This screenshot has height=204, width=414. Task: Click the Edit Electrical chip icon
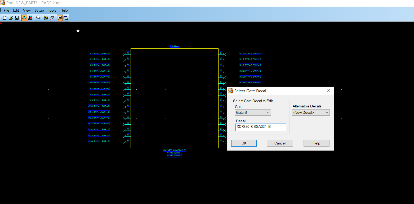tap(30, 18)
